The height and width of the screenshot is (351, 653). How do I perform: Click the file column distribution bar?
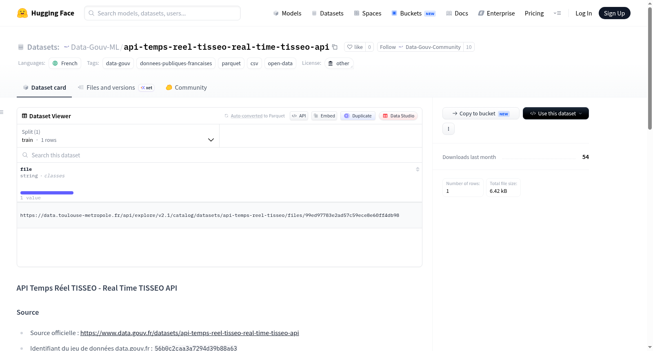click(x=47, y=193)
